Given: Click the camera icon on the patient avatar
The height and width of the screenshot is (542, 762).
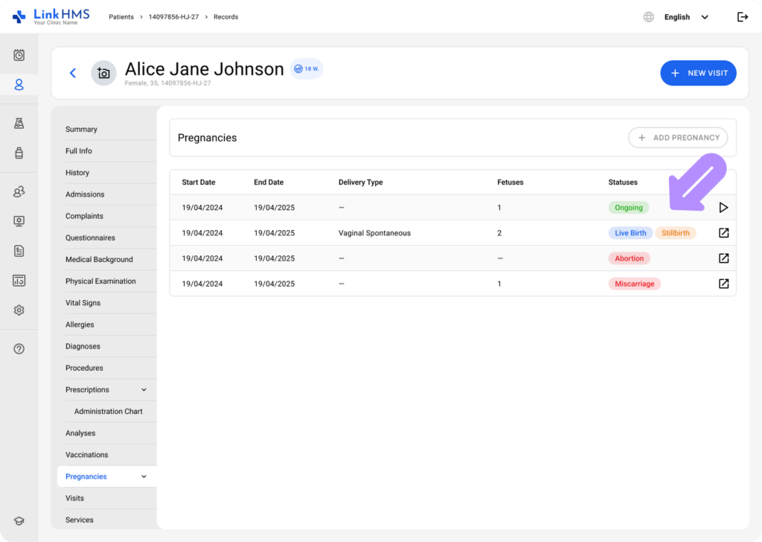Looking at the screenshot, I should click(x=103, y=73).
